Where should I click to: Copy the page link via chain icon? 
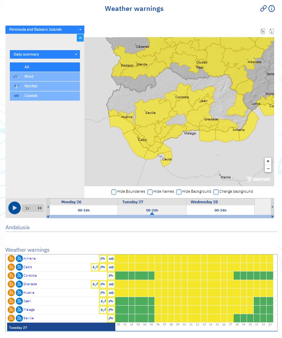pyautogui.click(x=263, y=9)
